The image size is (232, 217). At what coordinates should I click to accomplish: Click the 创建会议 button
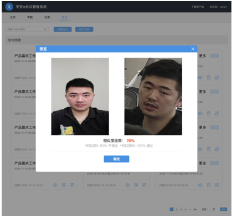(x=63, y=29)
